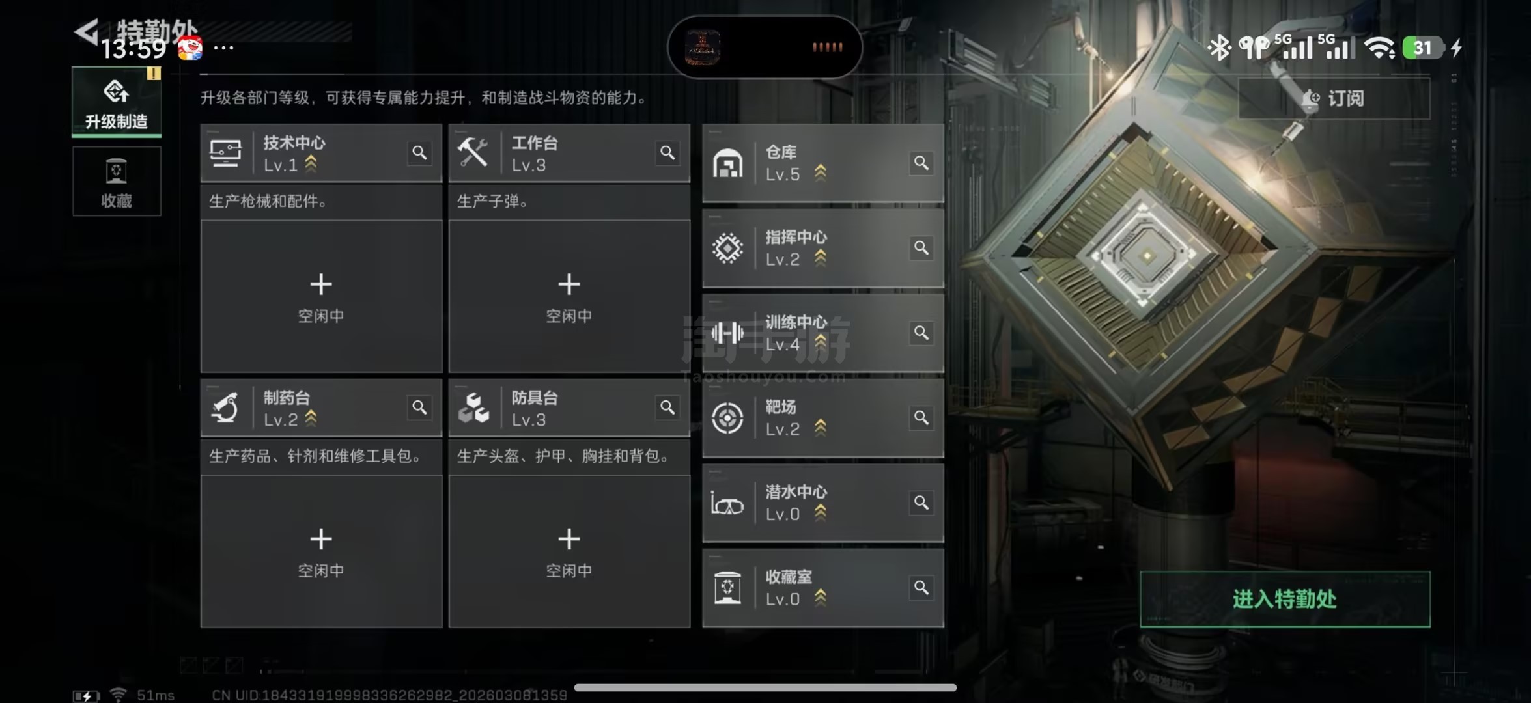Upgrade 技术中心 via its yellow chevron

click(311, 164)
